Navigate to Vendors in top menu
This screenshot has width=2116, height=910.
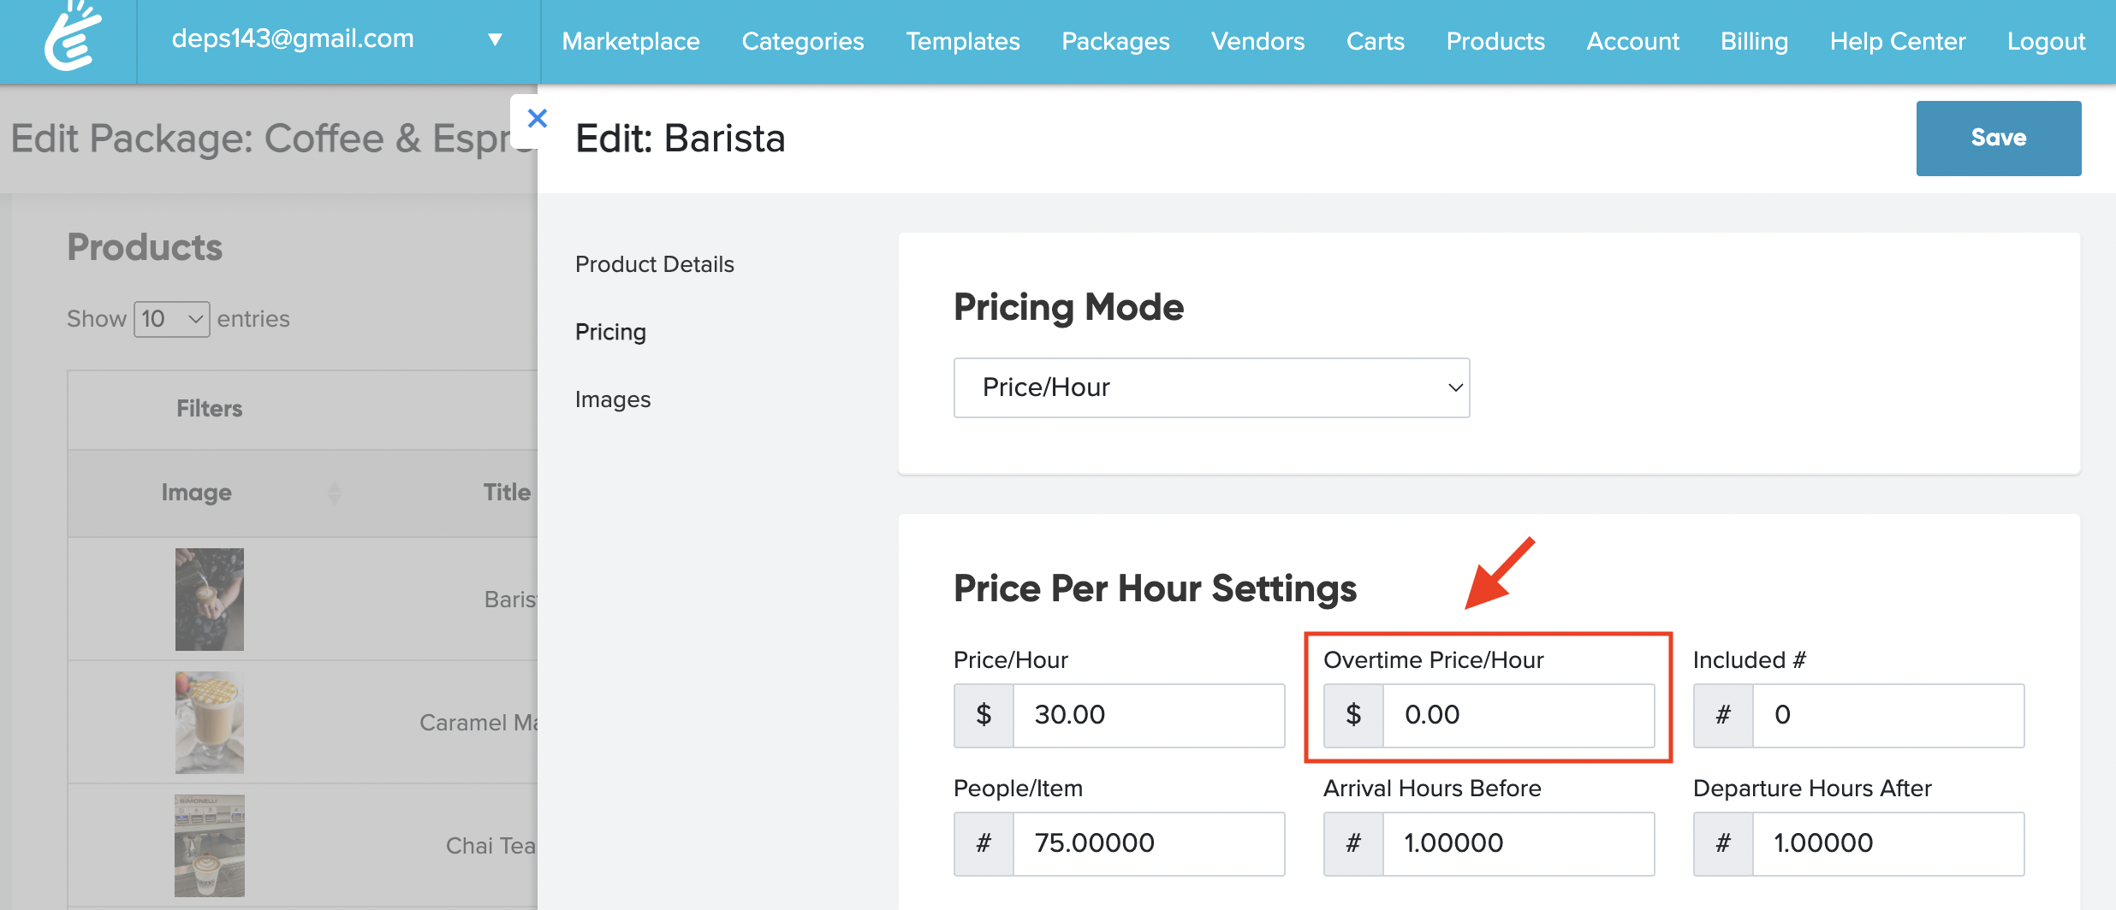[x=1257, y=41]
